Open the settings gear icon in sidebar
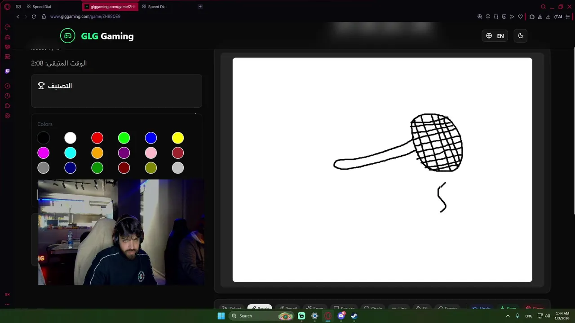 [7, 116]
